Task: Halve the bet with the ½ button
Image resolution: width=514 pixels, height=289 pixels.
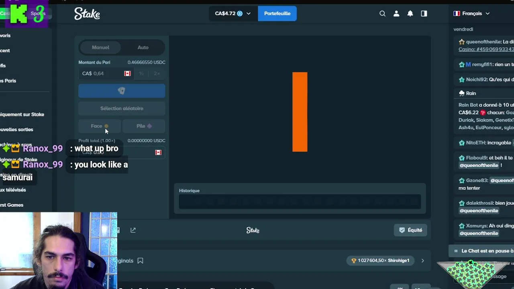Action: 141,73
